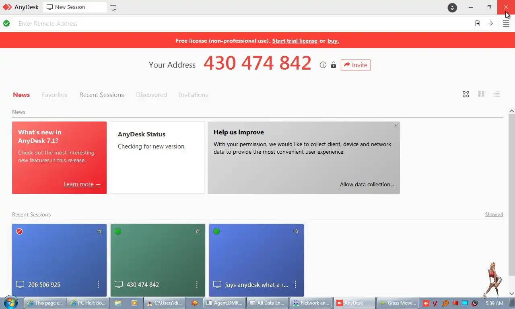Image resolution: width=515 pixels, height=309 pixels.
Task: Click green status dot on jays anydesk tile
Action: tap(216, 231)
